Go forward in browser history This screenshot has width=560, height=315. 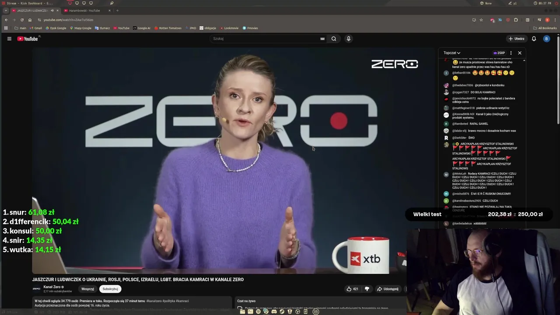coord(14,20)
